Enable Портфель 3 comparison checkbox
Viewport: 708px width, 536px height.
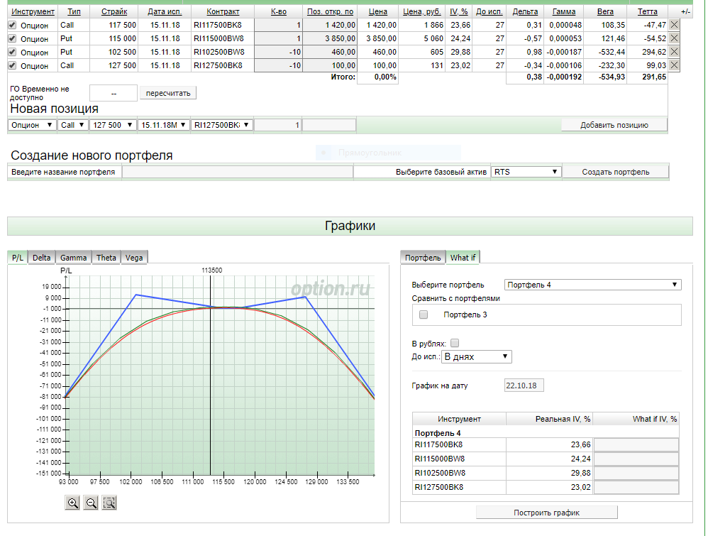424,315
